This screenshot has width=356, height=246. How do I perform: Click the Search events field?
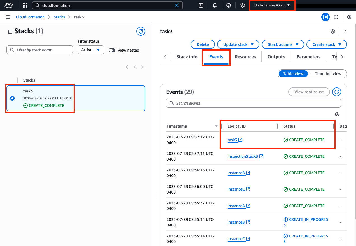click(254, 103)
